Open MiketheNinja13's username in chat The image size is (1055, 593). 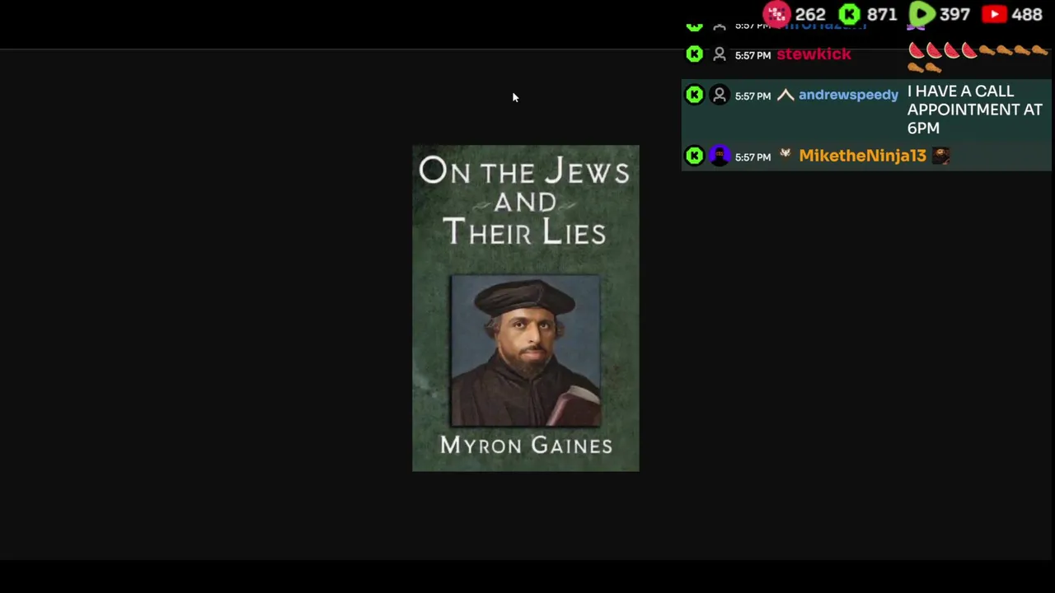pos(863,156)
